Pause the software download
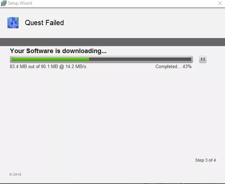This screenshot has height=184, width=225. coord(203,59)
